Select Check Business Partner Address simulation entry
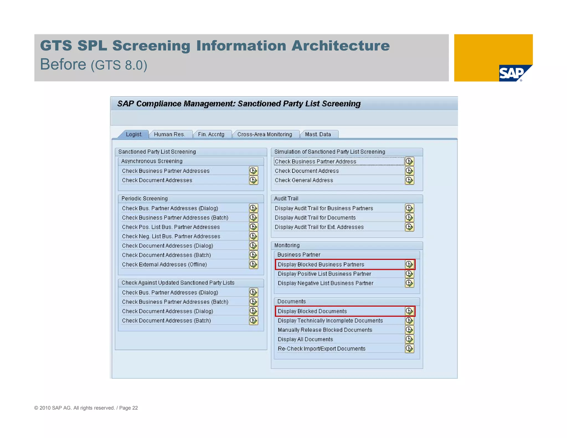Viewport: 567px width, 438px height. (x=339, y=161)
